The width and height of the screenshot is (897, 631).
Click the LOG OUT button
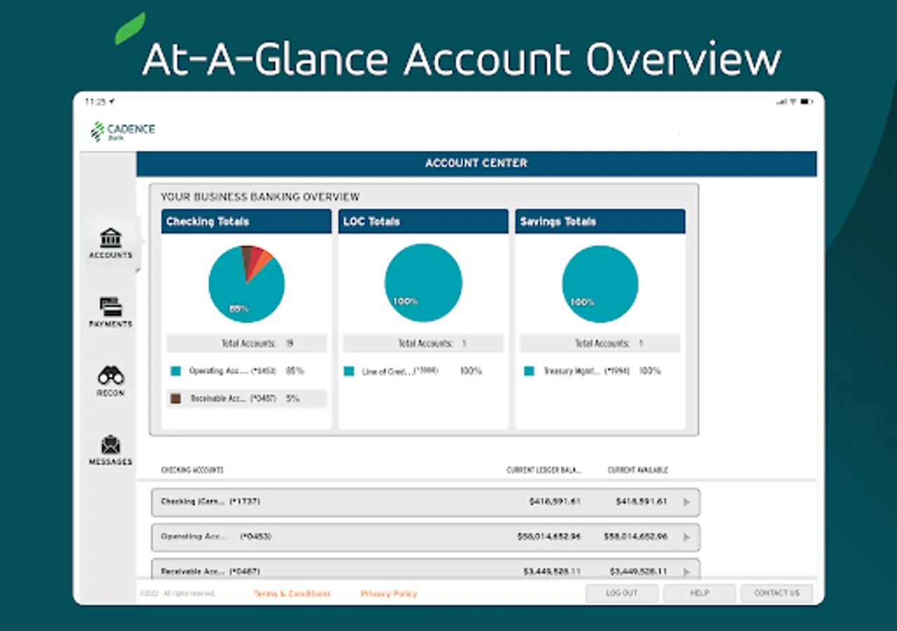click(622, 593)
